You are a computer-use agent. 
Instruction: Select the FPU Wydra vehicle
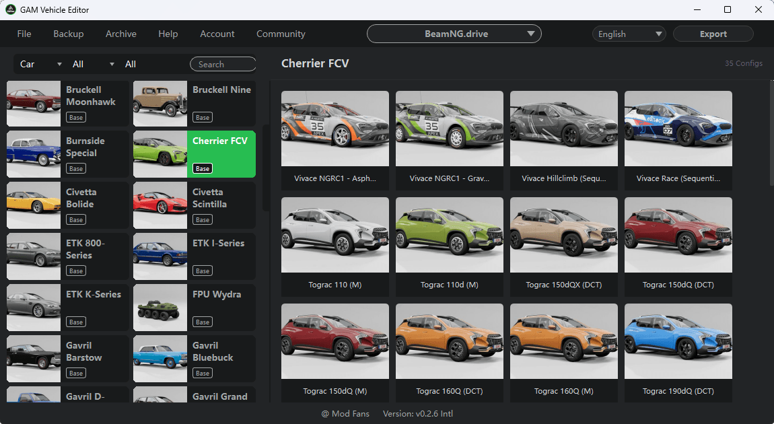pyautogui.click(x=195, y=308)
